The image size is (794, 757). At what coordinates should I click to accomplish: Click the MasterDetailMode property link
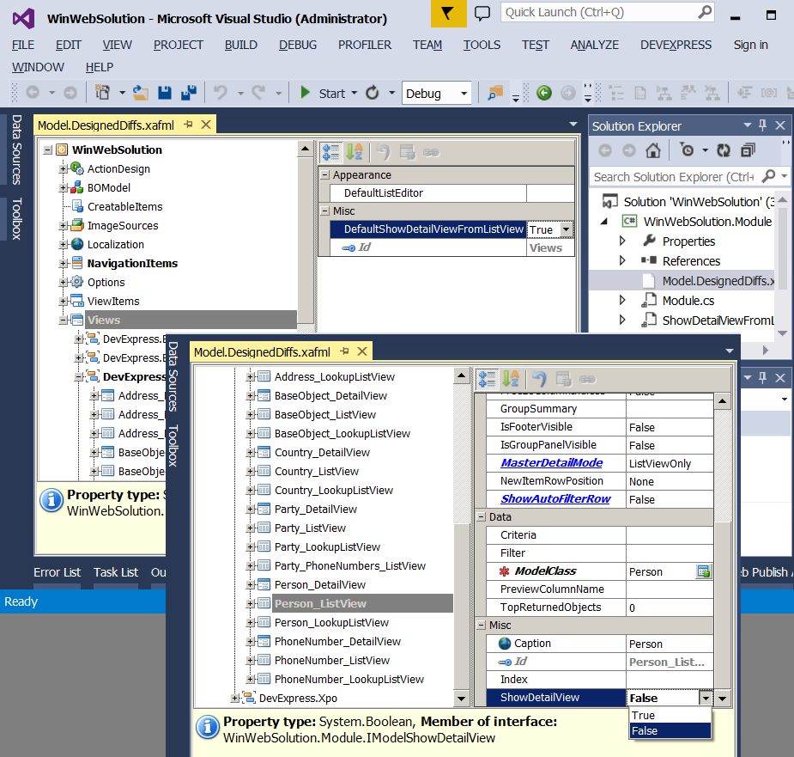pyautogui.click(x=551, y=462)
